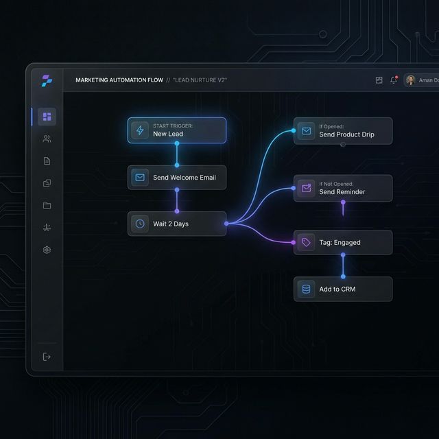The width and height of the screenshot is (439, 439).
Task: Select the Wait 2 Days node
Action: coord(176,224)
